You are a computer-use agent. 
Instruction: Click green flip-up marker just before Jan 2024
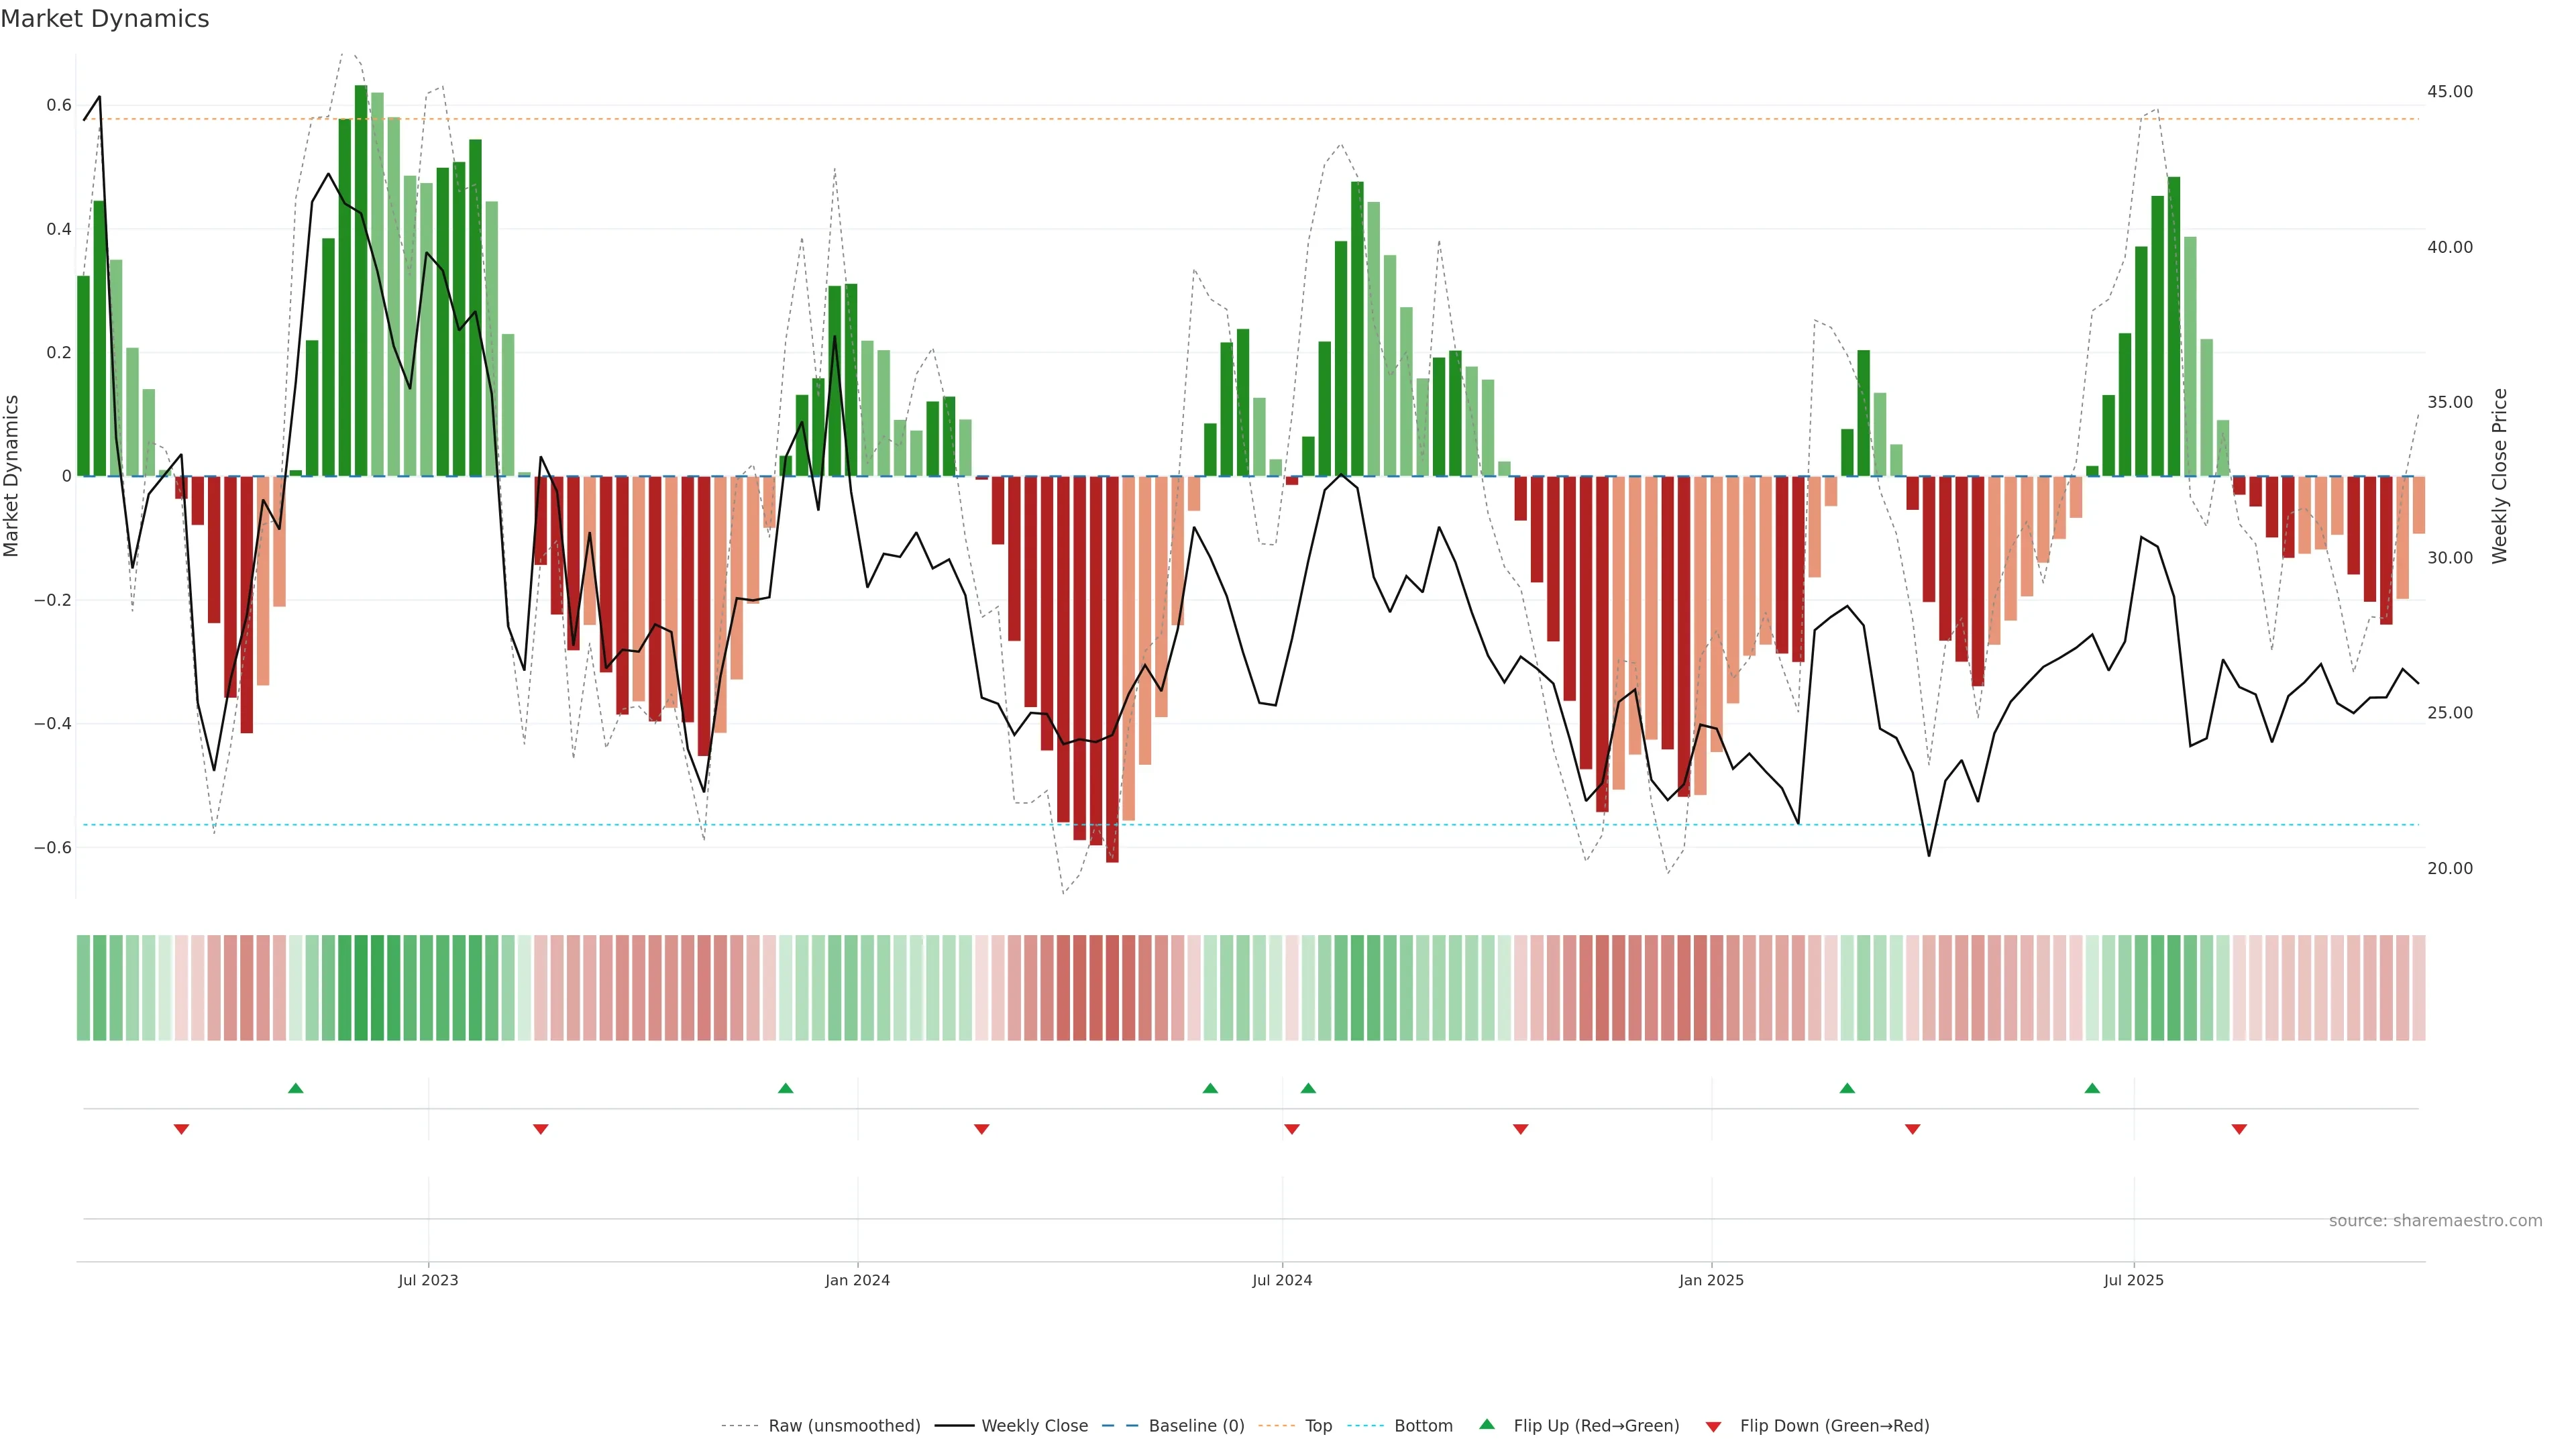[x=785, y=1088]
